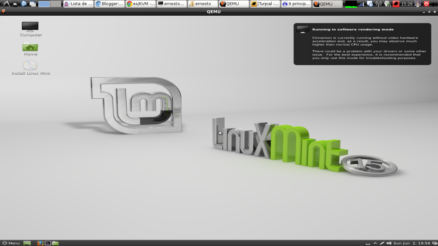
Task: Expand the hidden tray icons arrow
Action: (375, 243)
